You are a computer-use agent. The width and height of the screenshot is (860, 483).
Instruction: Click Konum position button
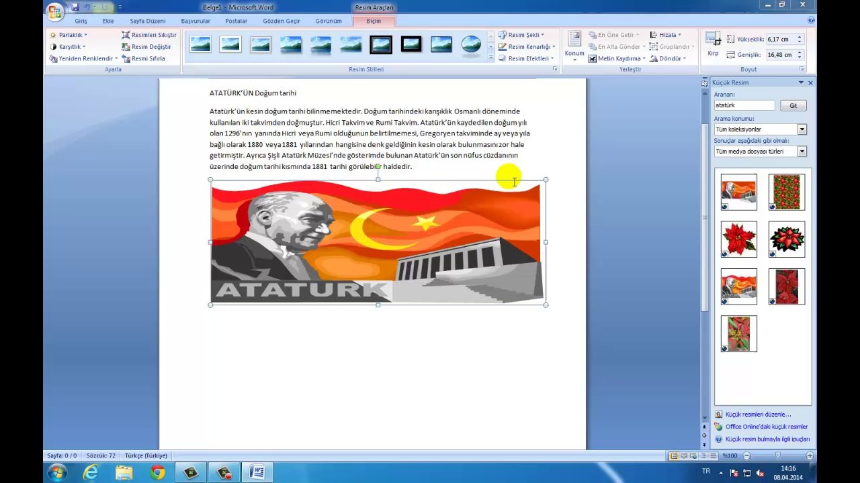click(574, 45)
